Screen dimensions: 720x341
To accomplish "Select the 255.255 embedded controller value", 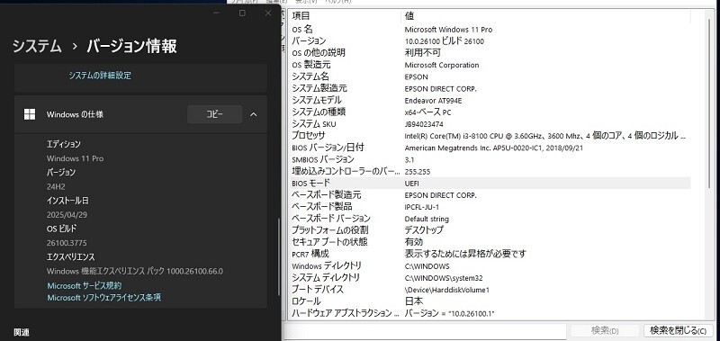I will tap(418, 172).
